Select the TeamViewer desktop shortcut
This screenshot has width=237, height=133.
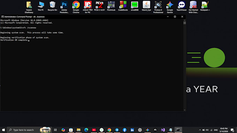(182, 6)
